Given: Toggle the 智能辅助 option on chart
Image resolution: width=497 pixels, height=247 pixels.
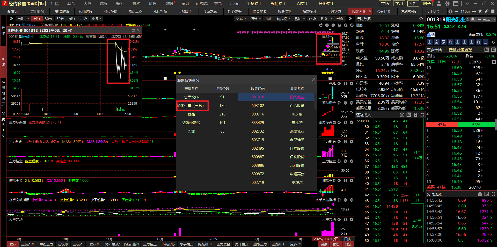Looking at the screenshot, I should (50, 25).
